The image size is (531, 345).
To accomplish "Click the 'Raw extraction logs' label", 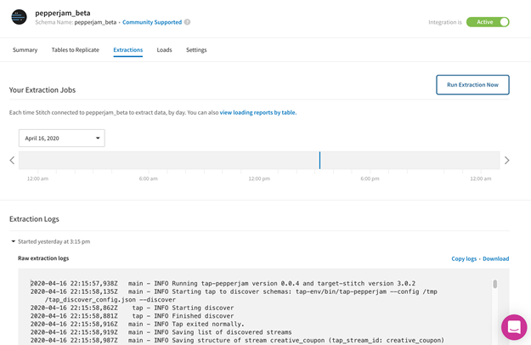I will tap(43, 258).
